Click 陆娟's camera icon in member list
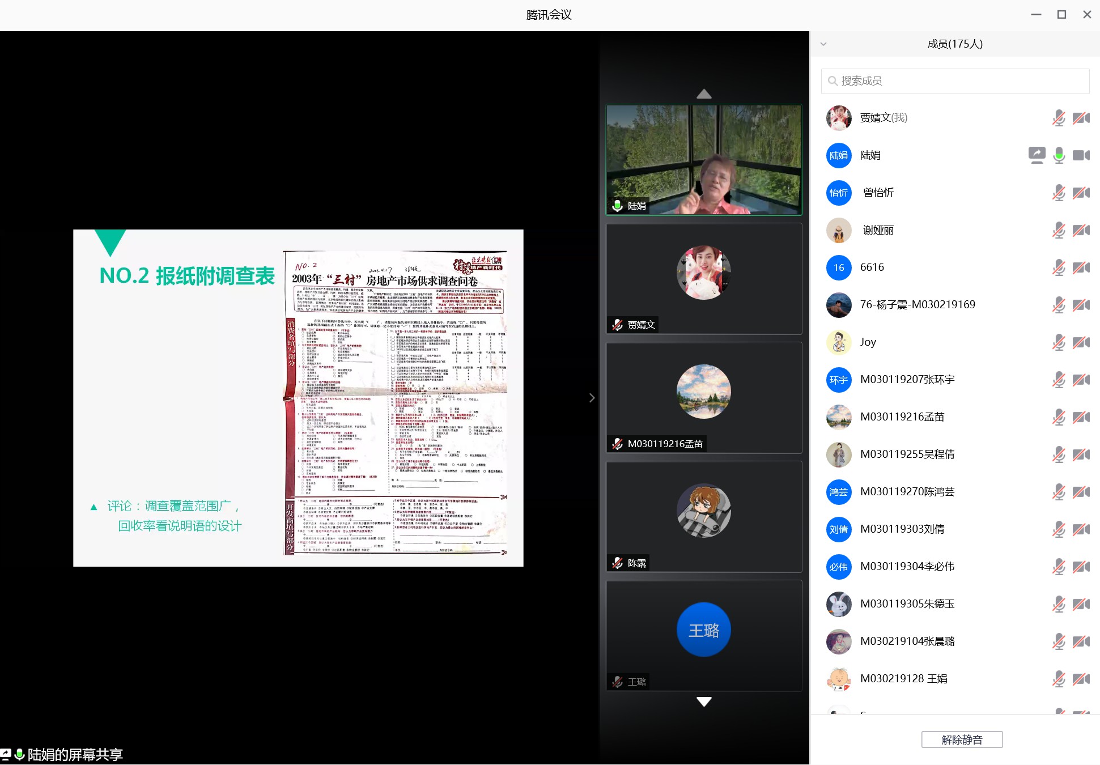The image size is (1100, 765). point(1081,155)
